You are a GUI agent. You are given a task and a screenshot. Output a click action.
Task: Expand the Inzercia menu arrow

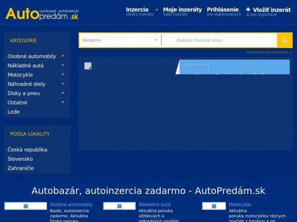(156, 10)
